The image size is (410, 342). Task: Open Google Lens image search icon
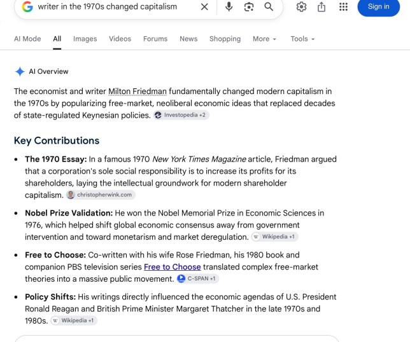click(249, 7)
